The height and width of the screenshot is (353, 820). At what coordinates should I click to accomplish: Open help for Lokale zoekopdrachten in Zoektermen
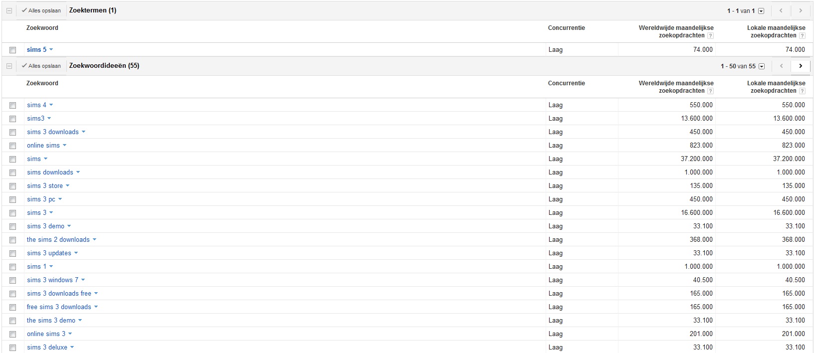(x=803, y=36)
